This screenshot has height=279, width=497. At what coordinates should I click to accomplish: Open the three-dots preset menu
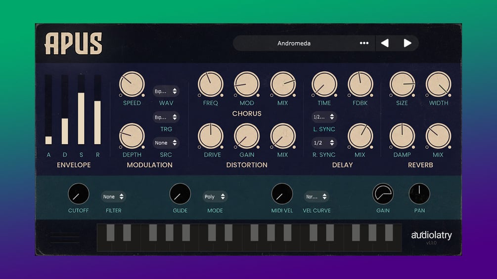click(x=364, y=43)
